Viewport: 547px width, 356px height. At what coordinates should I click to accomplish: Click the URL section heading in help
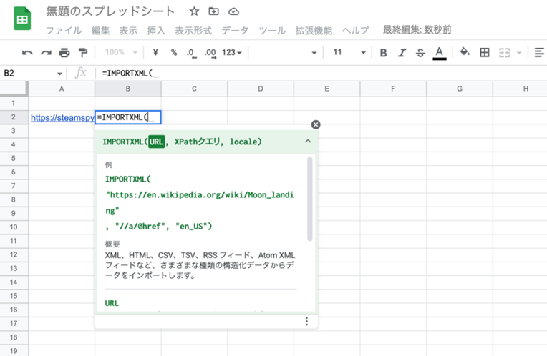(x=112, y=303)
